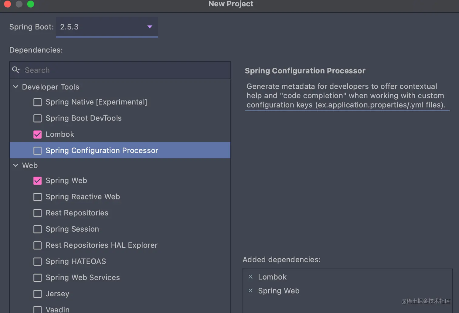Uncheck the Lombok checkbox
The width and height of the screenshot is (459, 313).
[x=37, y=134]
